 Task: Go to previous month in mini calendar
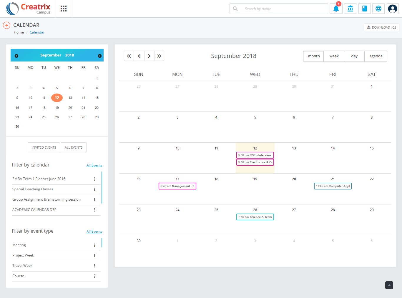(x=16, y=56)
